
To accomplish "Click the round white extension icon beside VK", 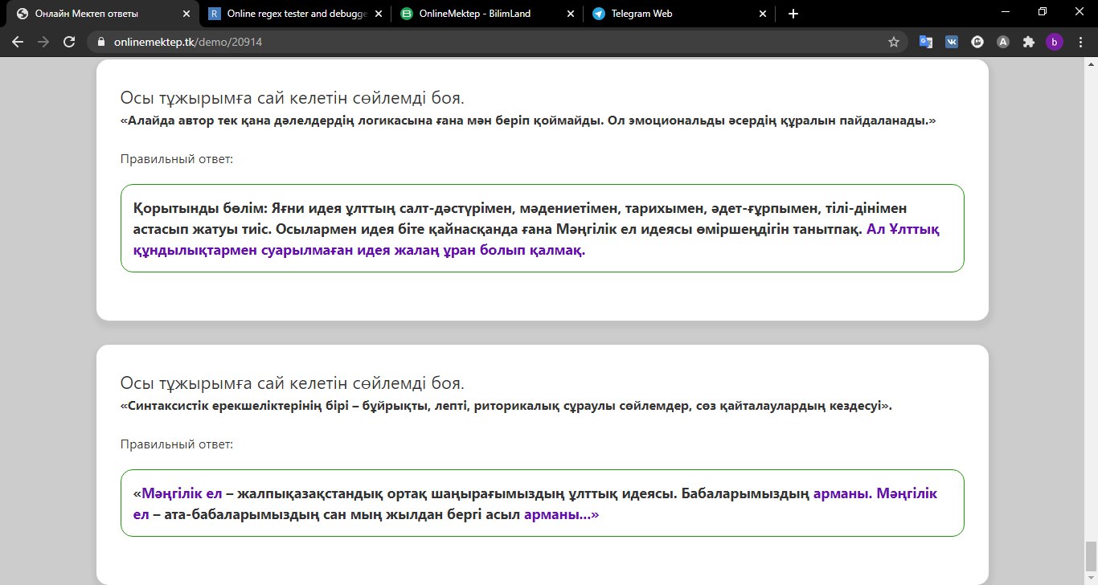I will pyautogui.click(x=977, y=42).
